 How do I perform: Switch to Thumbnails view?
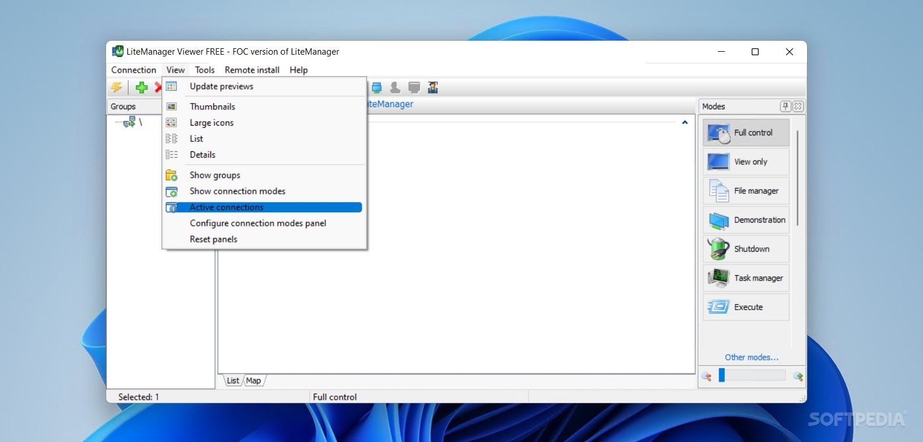pyautogui.click(x=265, y=106)
